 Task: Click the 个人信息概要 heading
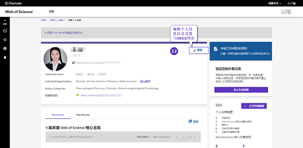coord(224,112)
